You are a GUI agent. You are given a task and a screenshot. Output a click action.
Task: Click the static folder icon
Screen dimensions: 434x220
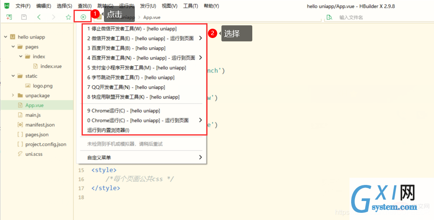click(x=20, y=76)
